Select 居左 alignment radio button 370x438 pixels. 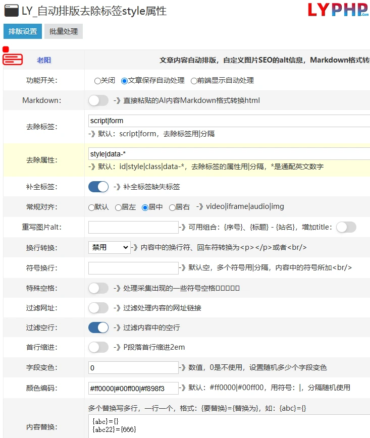pyautogui.click(x=118, y=207)
